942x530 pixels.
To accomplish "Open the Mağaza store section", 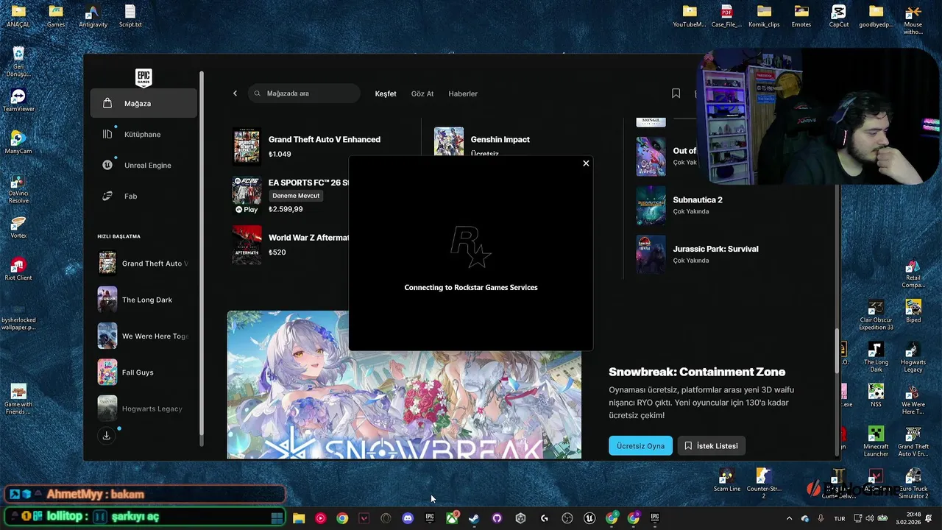I will (x=144, y=103).
